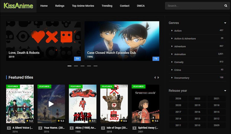
Task: Switch to the third carousel slide indicator
Action: pyautogui.click(x=82, y=66)
